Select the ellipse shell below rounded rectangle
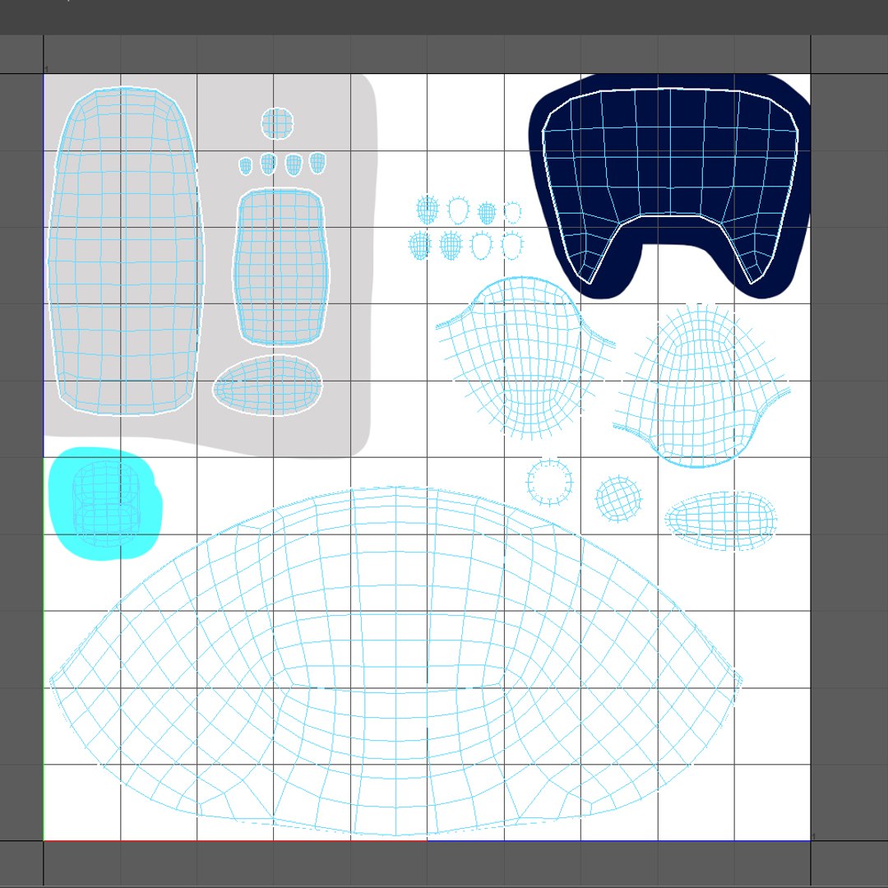Viewport: 888px width, 888px height. pos(267,385)
